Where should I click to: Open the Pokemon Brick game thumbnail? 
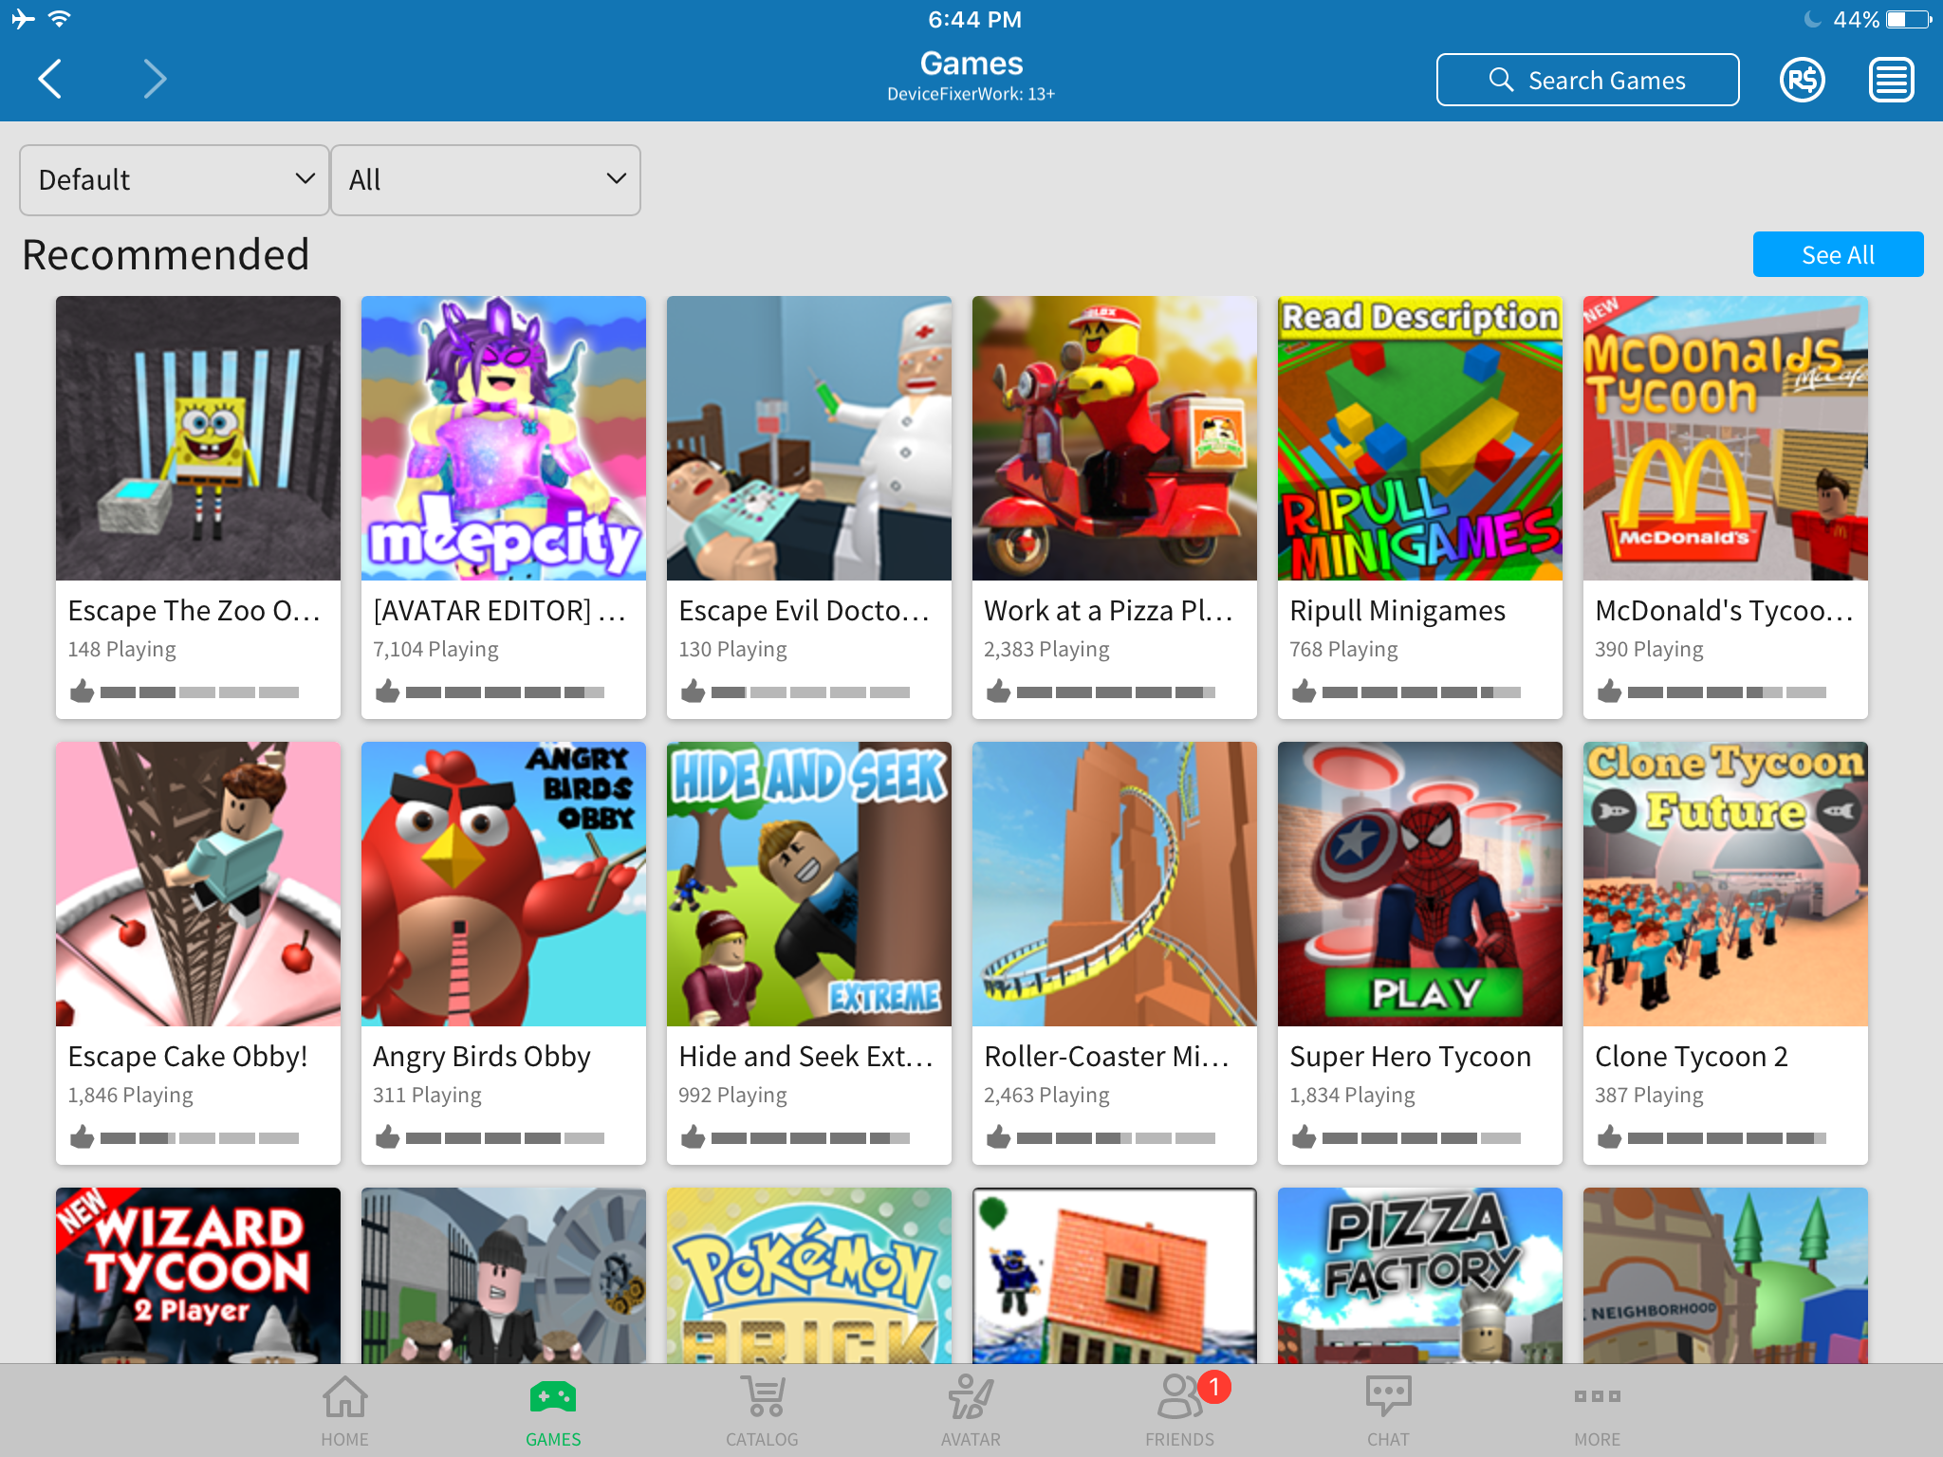809,1276
